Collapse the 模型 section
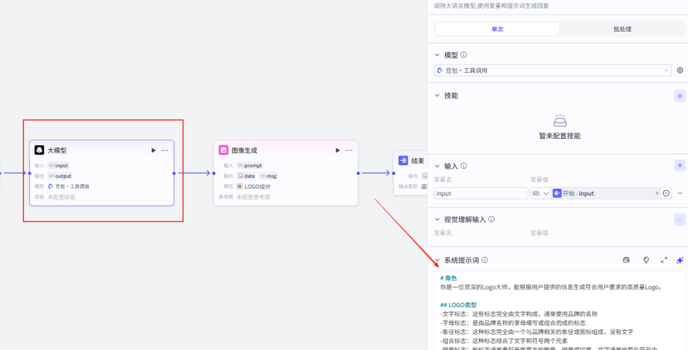 [437, 55]
